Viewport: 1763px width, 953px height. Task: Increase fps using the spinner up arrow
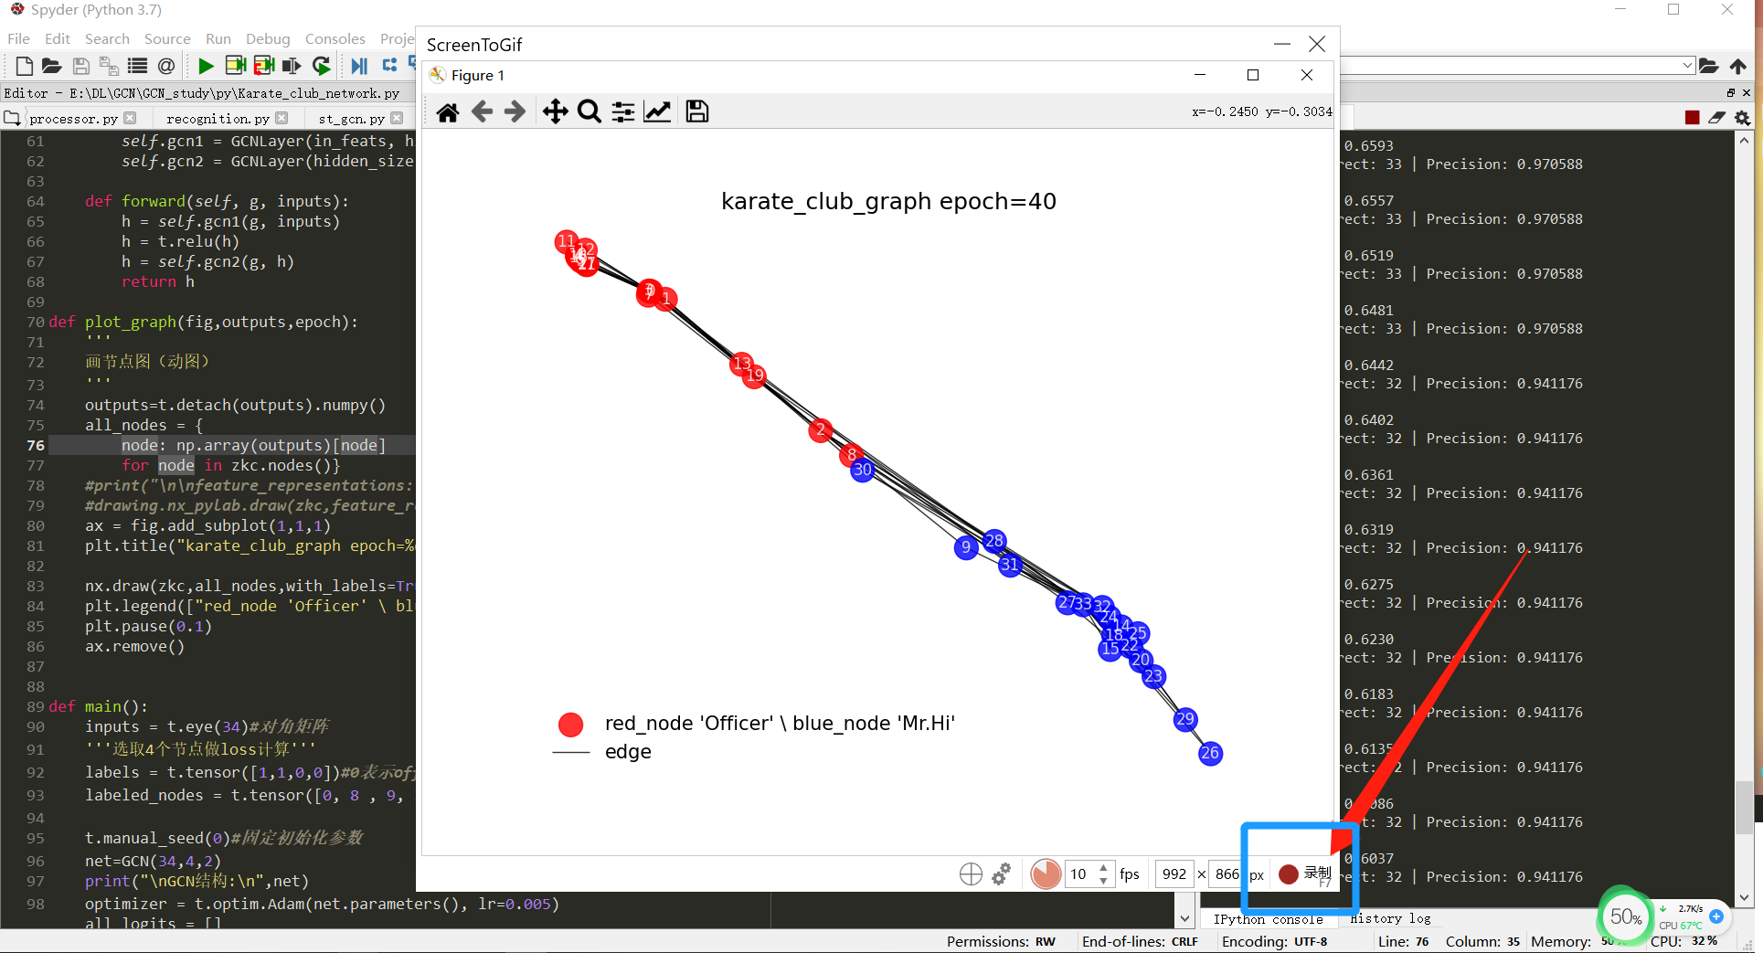click(1103, 867)
